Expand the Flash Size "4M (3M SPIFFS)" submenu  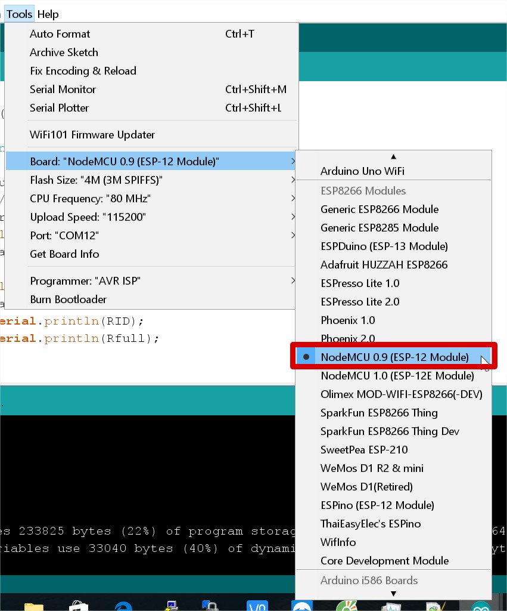(151, 180)
